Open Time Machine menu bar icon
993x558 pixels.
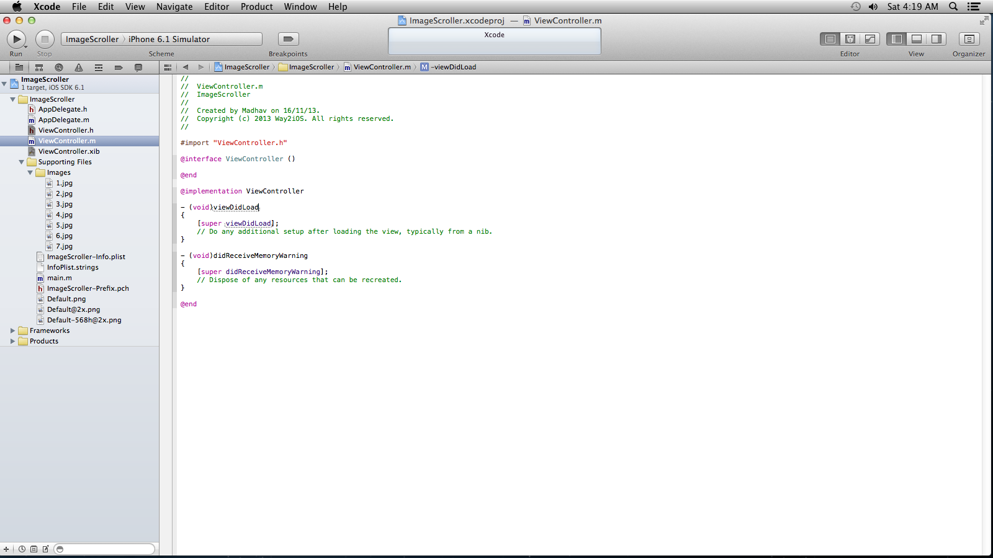click(x=856, y=7)
